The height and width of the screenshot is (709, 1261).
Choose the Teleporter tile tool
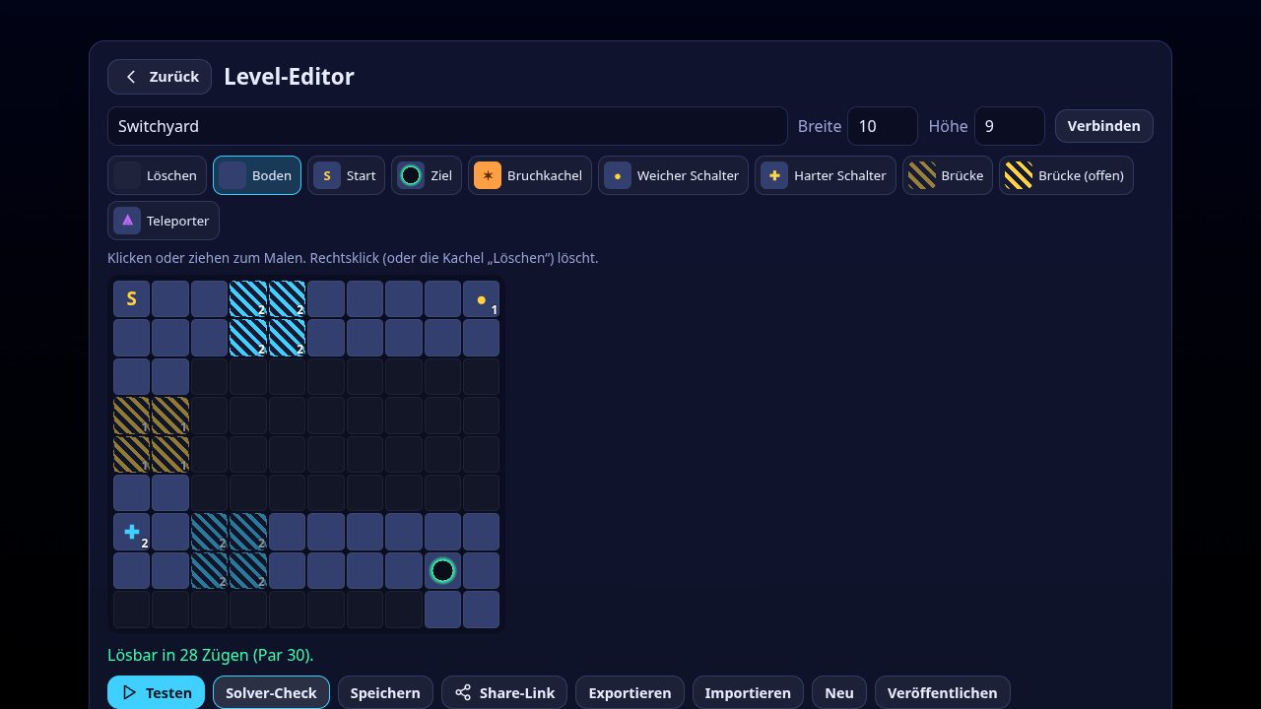point(164,221)
